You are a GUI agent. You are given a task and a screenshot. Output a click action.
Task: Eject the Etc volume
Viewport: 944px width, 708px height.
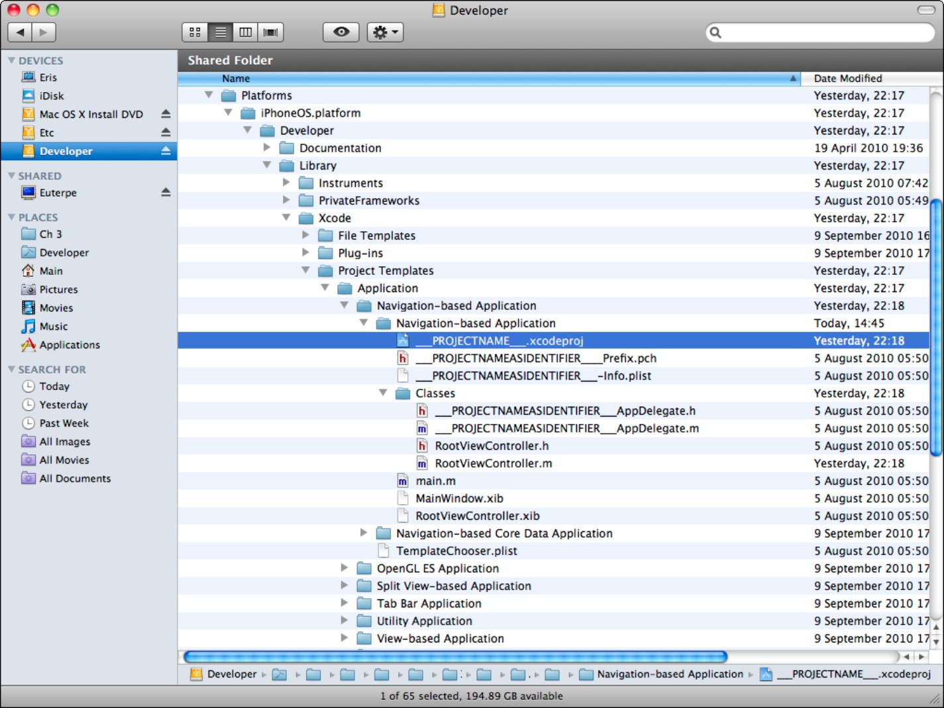(166, 132)
